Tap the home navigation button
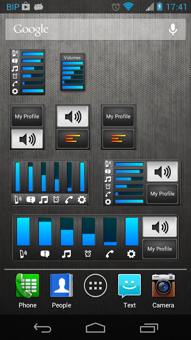The image size is (191, 340). click(x=95, y=328)
